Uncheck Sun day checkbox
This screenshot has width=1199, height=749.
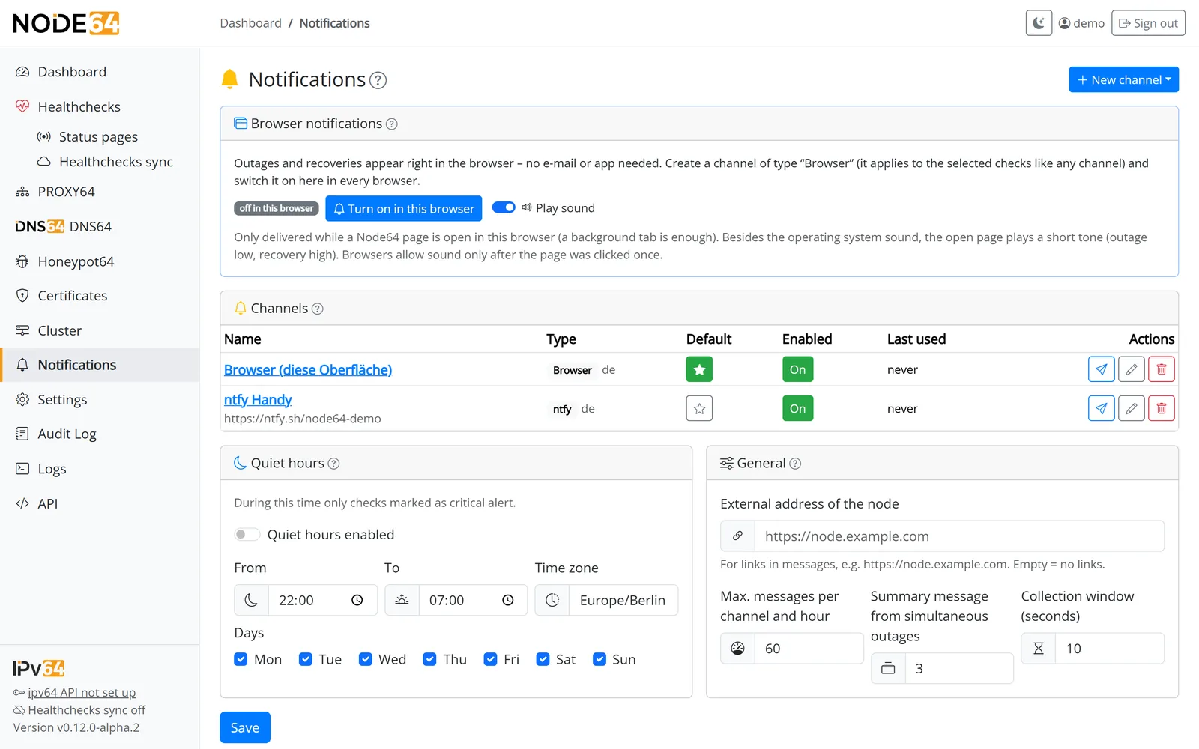599,659
